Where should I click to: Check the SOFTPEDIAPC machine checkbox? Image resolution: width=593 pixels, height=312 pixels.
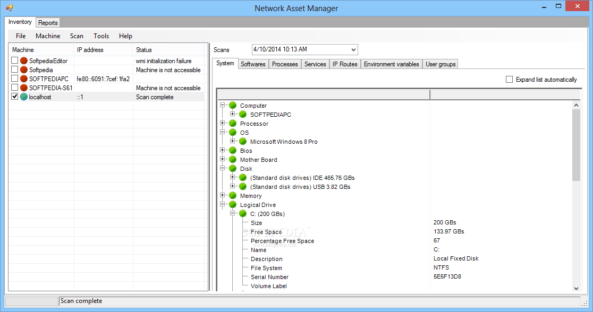[14, 79]
